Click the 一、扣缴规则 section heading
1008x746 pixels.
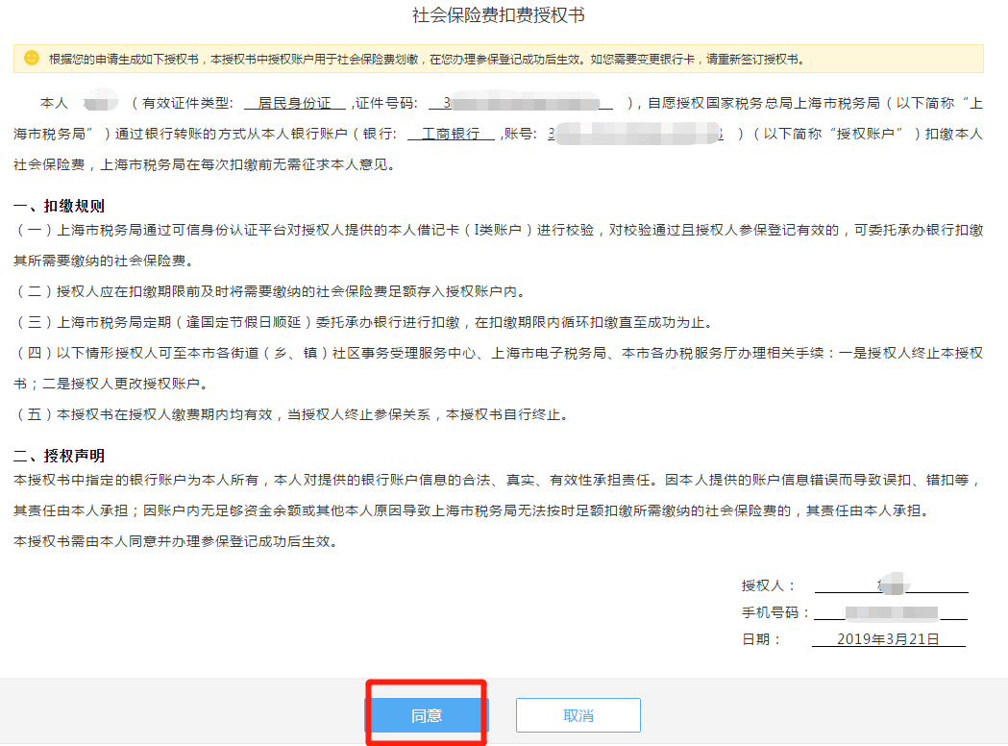click(60, 206)
